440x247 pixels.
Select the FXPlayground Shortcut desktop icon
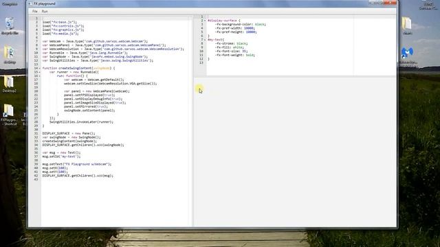[9, 115]
